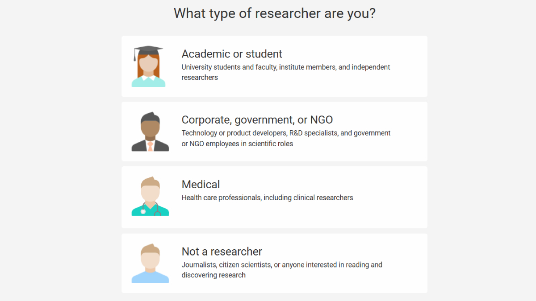This screenshot has width=536, height=301.
Task: Click "or NGO employees in scientific roles" line
Action: click(237, 144)
